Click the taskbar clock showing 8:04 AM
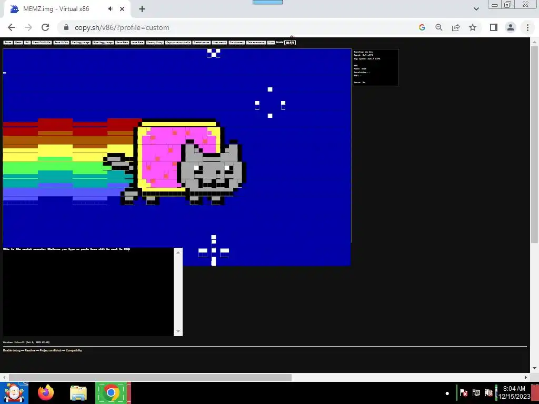 tap(514, 392)
